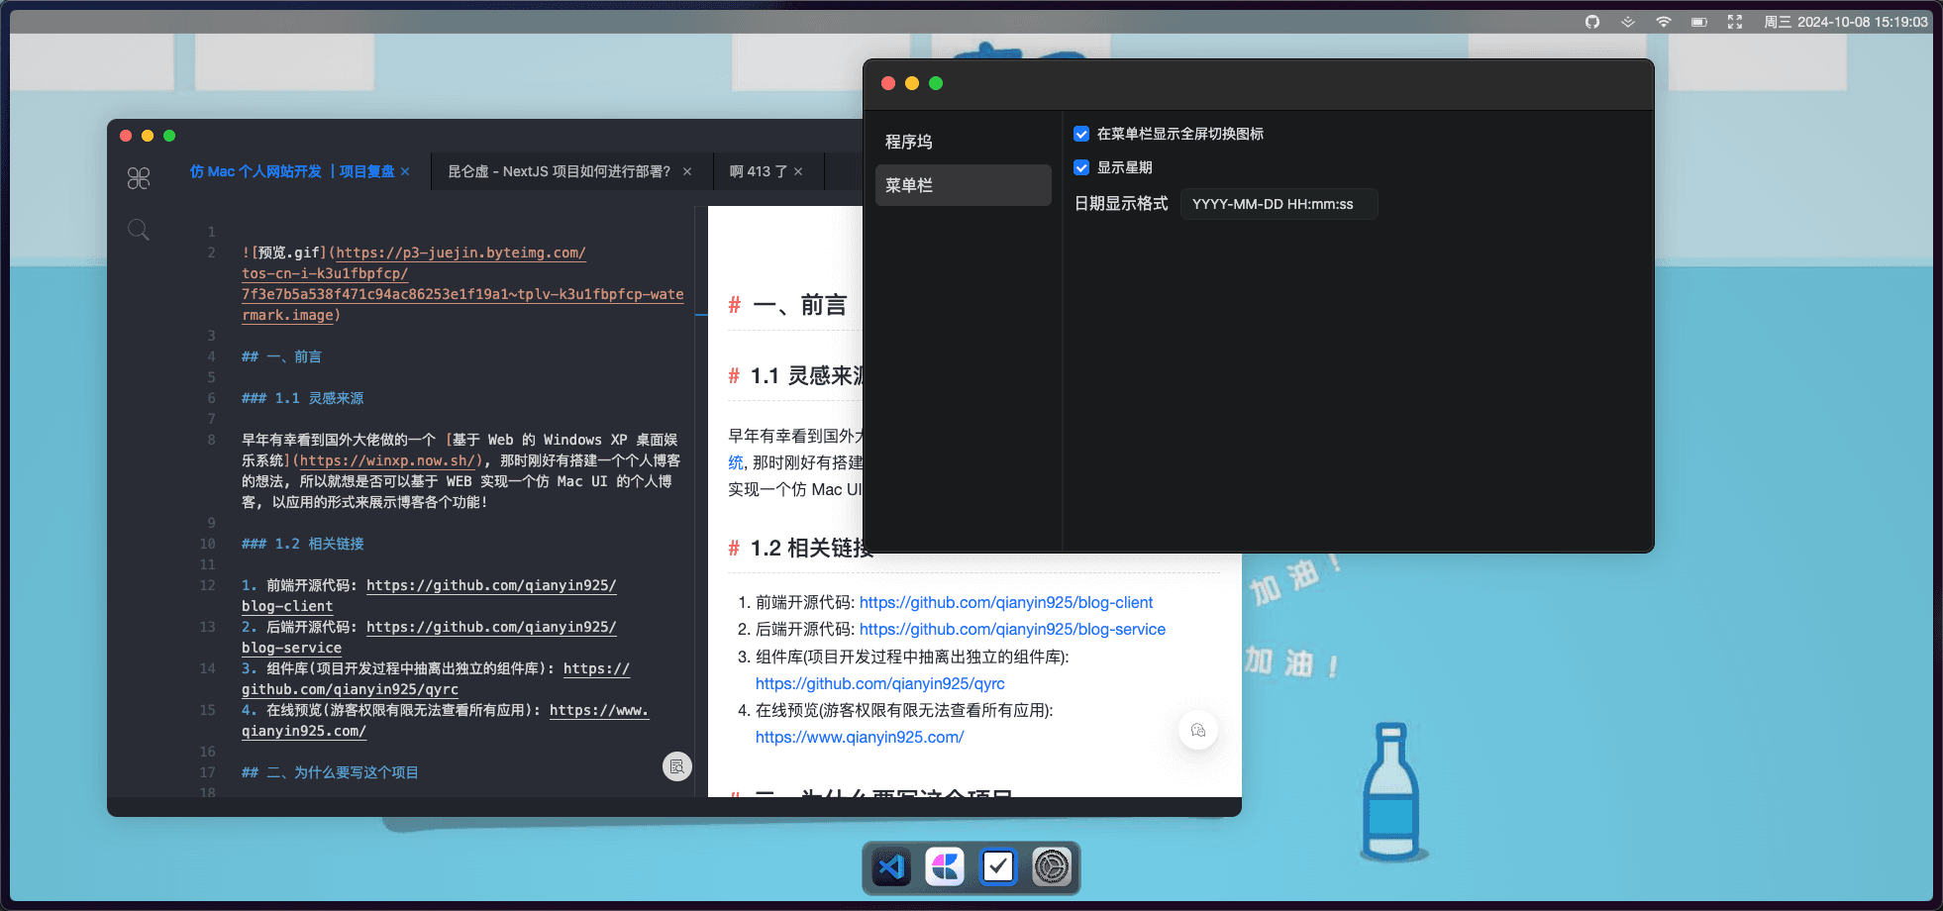Click the date and time in menu bar
This screenshot has width=1943, height=911.
[1846, 22]
